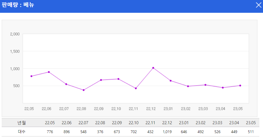
Task: Click the 년월 row header
Action: [22, 123]
